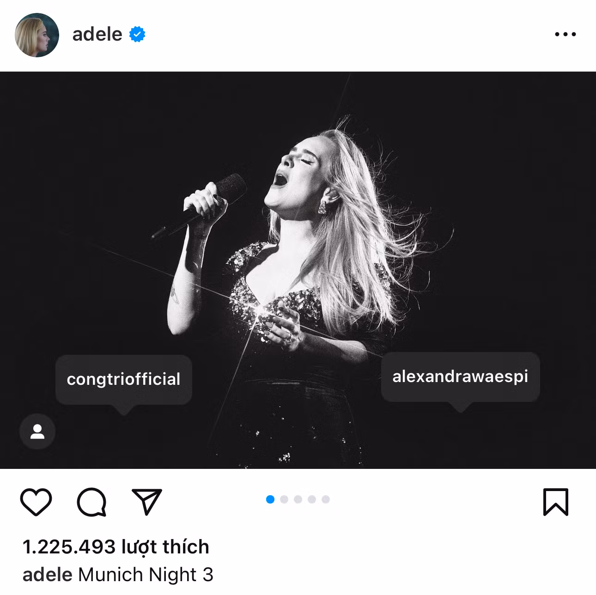Open the alexandrawaespi tag
The width and height of the screenshot is (596, 595).
tap(460, 377)
